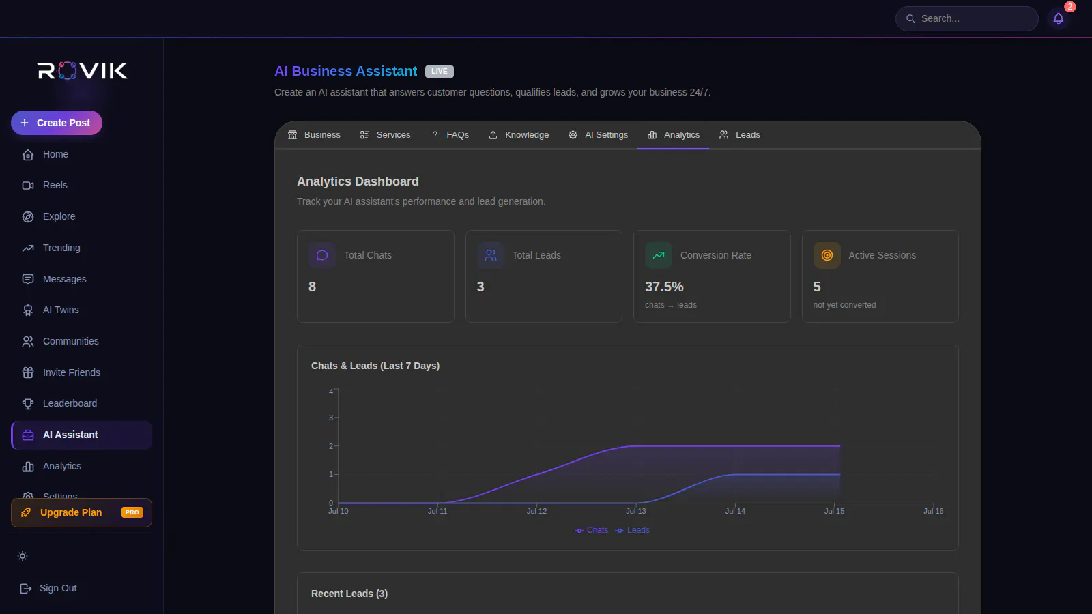Open the Business tab

pos(314,135)
